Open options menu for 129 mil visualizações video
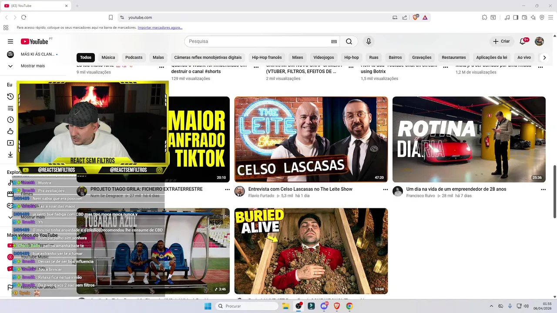Screen dimensions: 557x313 pos(256,67)
